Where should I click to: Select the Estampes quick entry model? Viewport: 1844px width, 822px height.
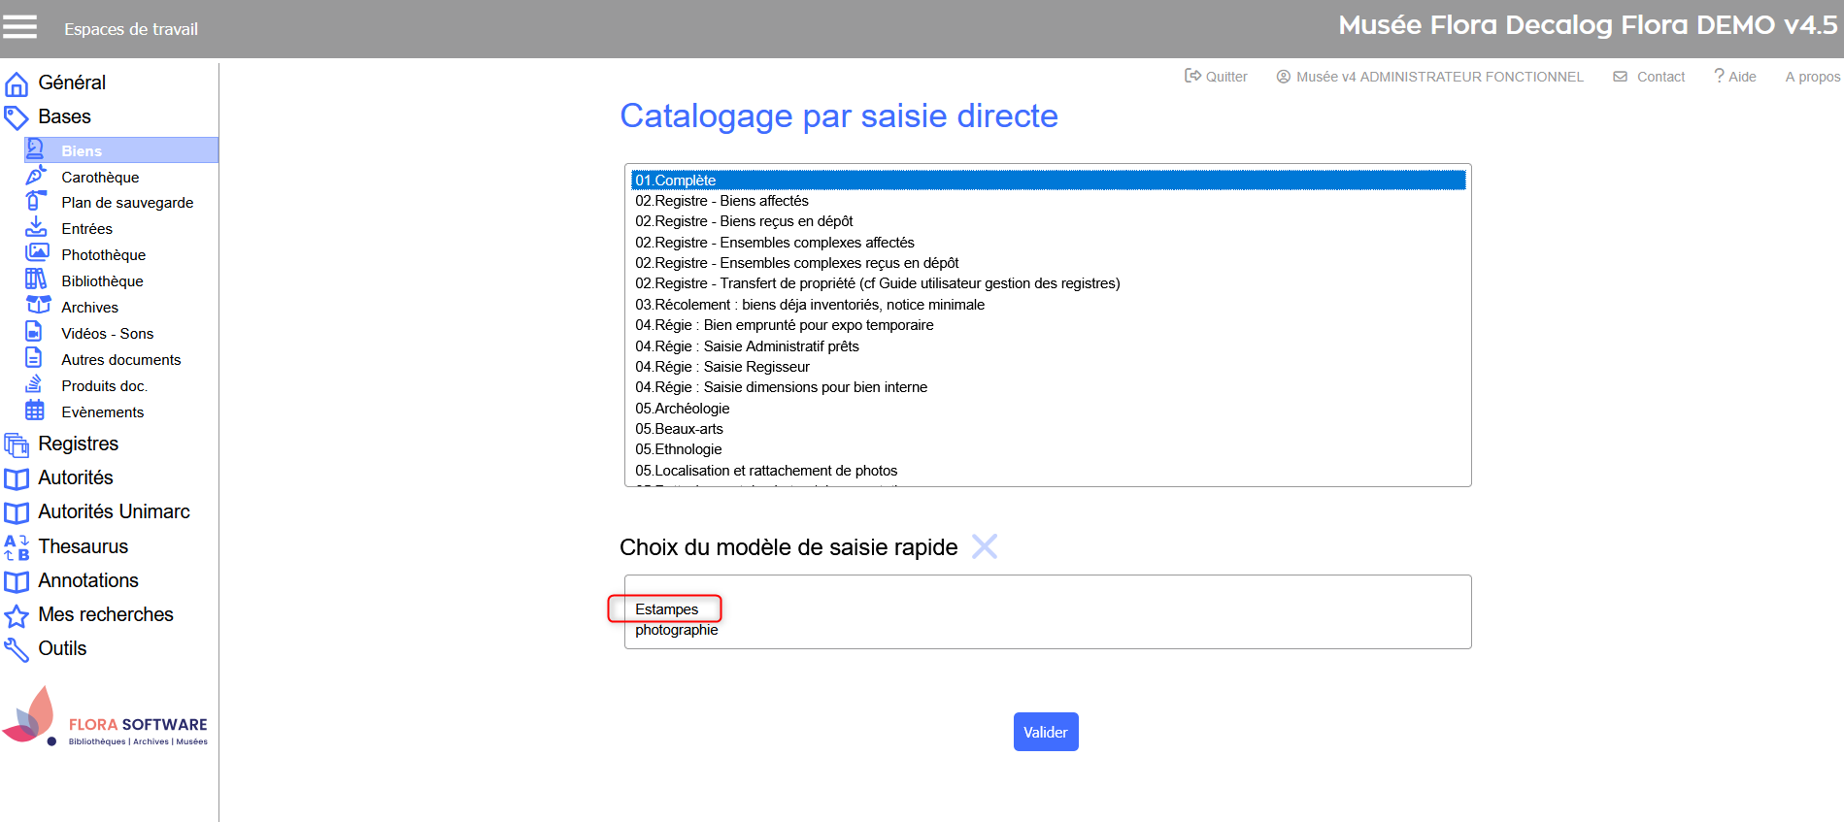(x=666, y=609)
